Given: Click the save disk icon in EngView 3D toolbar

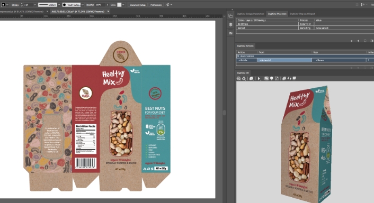Looking at the screenshot, I should (266, 79).
